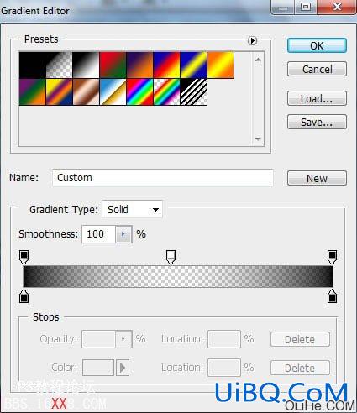Choose the black-to-white gradient preset
The width and height of the screenshot is (357, 413).
point(86,65)
